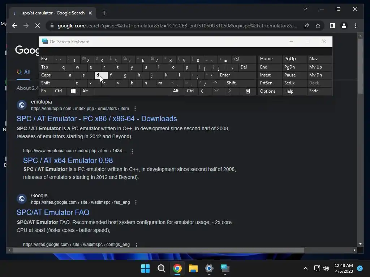Go back using the Chrome back arrow
370x277 pixels.
point(14,26)
